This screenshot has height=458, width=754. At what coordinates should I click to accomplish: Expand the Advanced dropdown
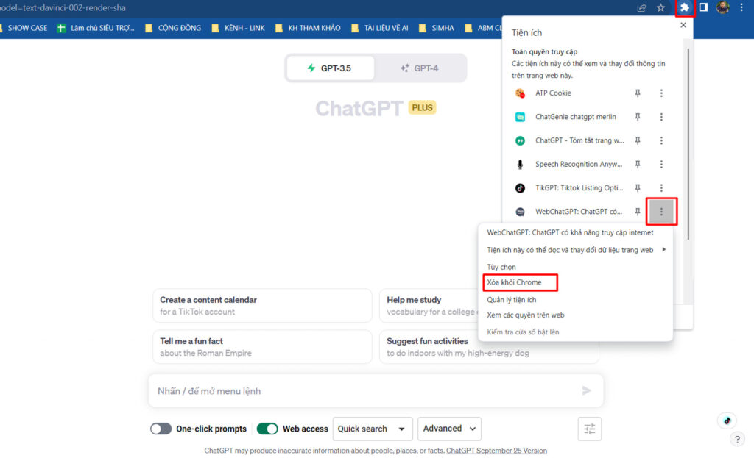[x=449, y=429]
